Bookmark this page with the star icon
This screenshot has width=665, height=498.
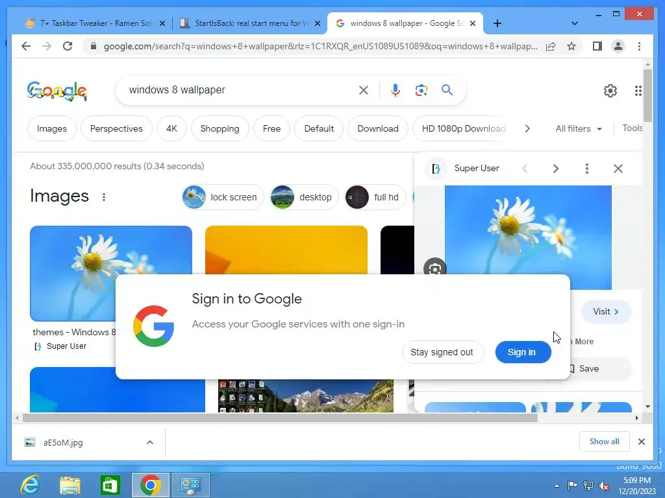click(x=571, y=46)
